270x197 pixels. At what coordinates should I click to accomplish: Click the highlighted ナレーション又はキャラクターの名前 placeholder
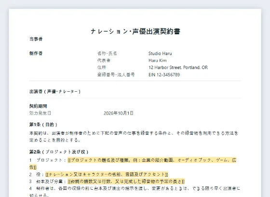[107, 174]
